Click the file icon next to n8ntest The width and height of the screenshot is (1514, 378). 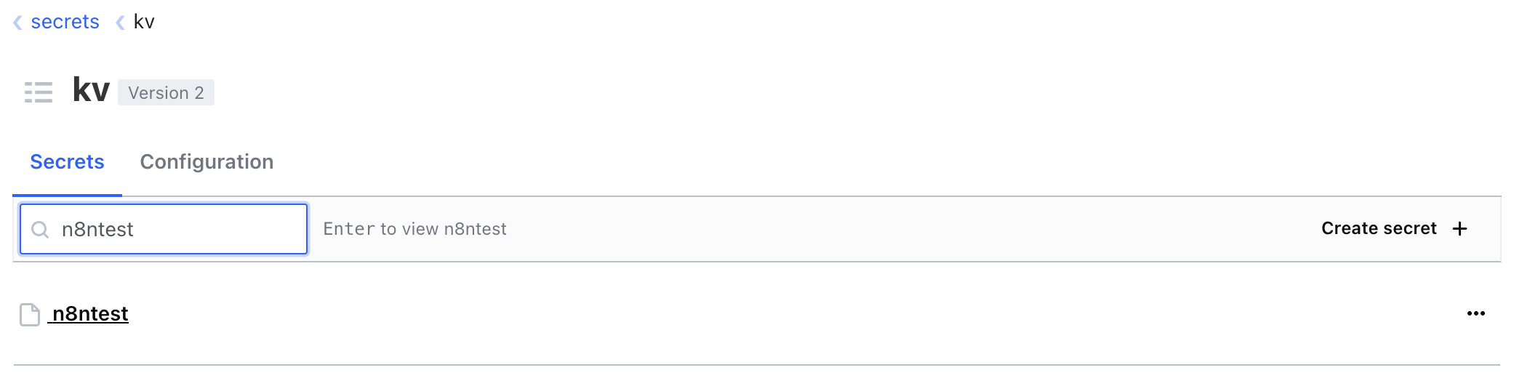[x=30, y=315]
